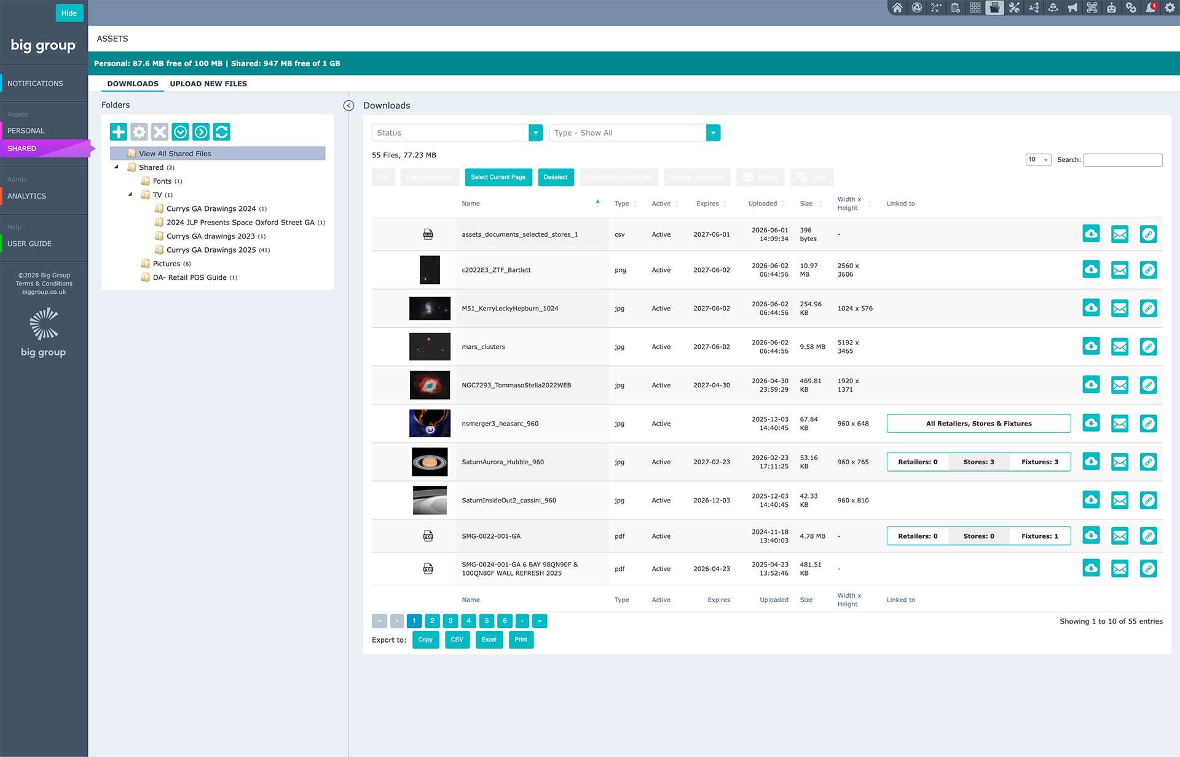The image size is (1180, 757).
Task: Open the megaphone announcements icon
Action: coord(1072,8)
